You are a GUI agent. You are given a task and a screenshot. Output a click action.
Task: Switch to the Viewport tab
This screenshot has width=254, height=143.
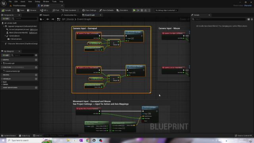[44, 15]
